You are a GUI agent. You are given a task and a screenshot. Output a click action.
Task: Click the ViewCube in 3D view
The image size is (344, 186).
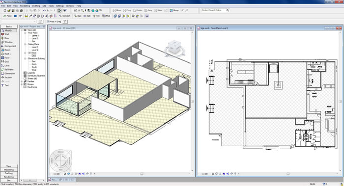174,47
